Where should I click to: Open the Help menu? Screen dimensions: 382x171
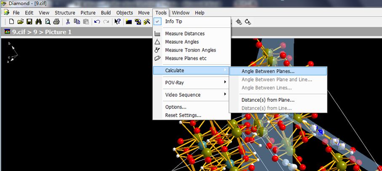(x=200, y=13)
